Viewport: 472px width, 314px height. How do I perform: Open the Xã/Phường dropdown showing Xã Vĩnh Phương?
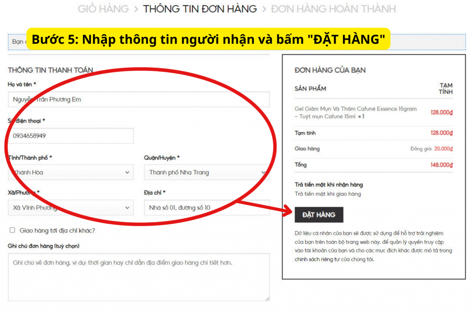point(71,208)
